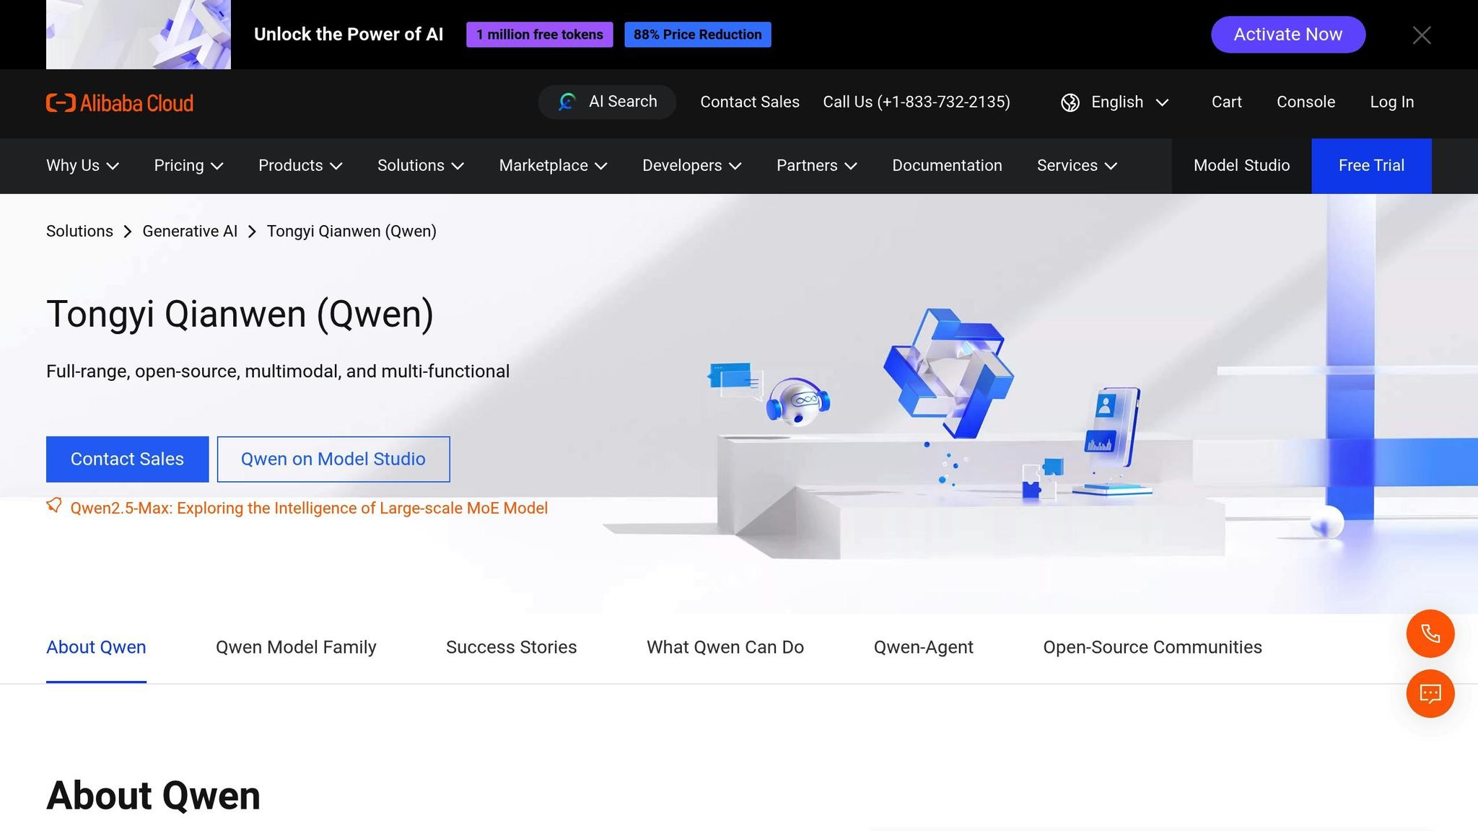This screenshot has height=831, width=1478.
Task: Click the announcement megaphone icon
Action: [x=54, y=506]
